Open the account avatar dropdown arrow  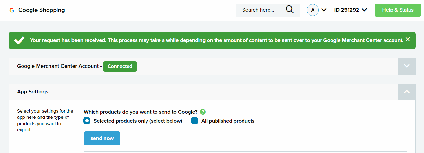(x=324, y=10)
